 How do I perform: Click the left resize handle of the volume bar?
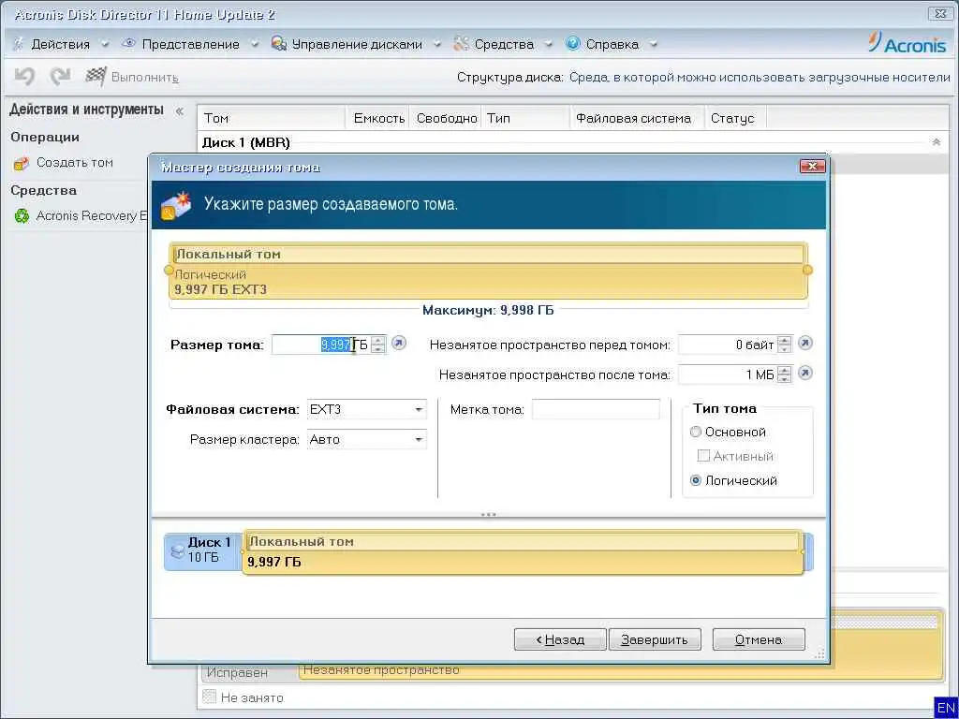click(169, 270)
